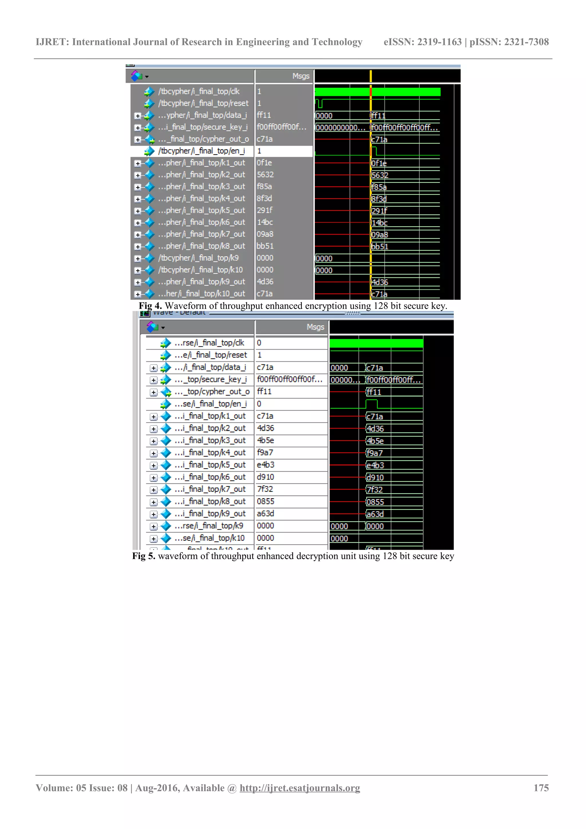Image resolution: width=586 pixels, height=829 pixels.
Task: Click the k7_out signal icon in Fig 4
Action: coord(149,234)
